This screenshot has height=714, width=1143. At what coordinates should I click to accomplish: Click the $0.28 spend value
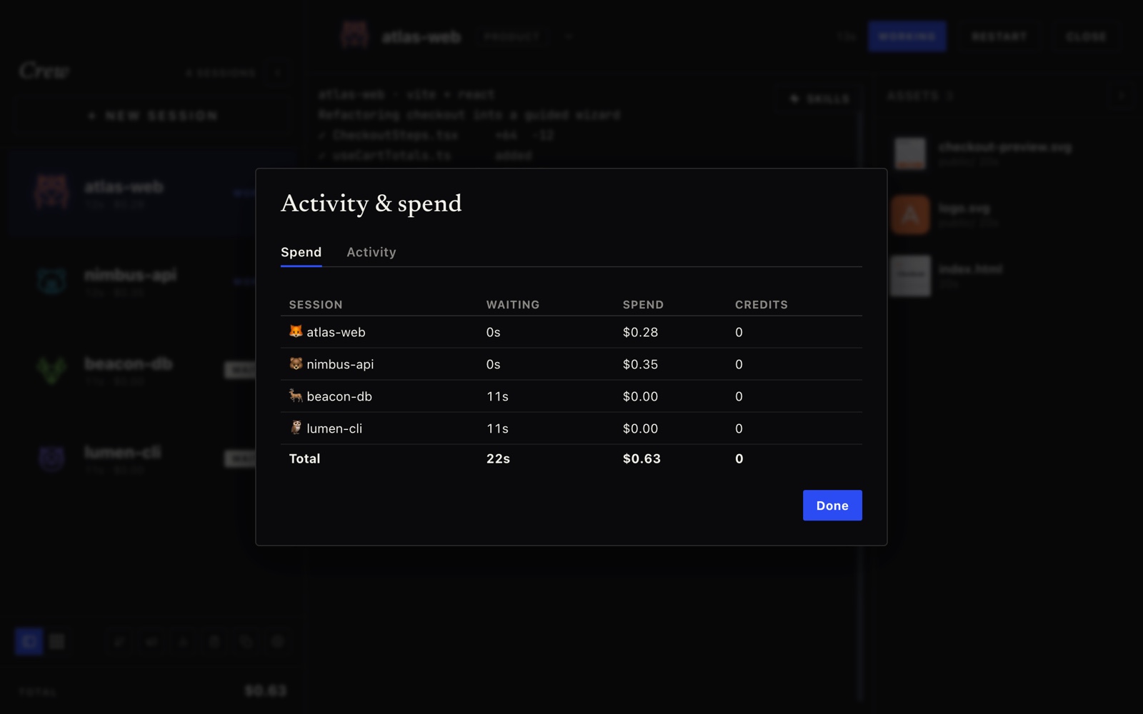640,332
